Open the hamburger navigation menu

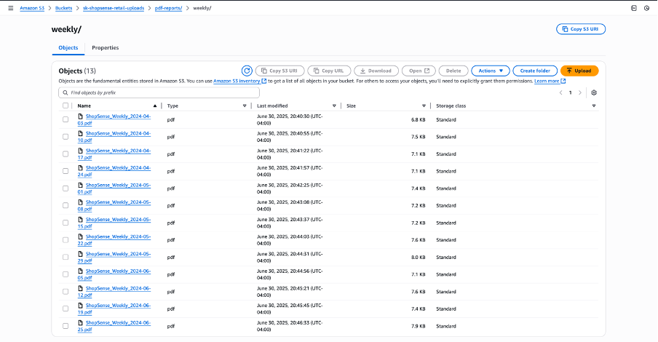coord(11,8)
